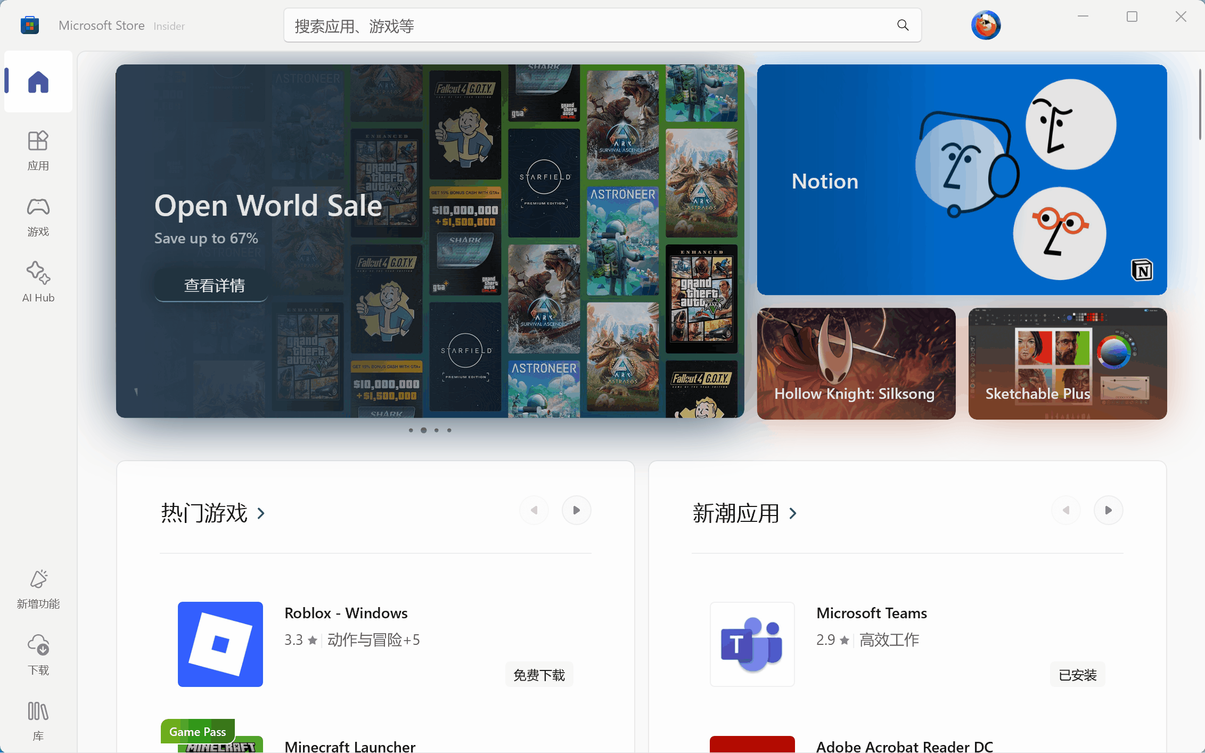Click Microsoft Teams rating 2.9
Image resolution: width=1205 pixels, height=753 pixels.
[833, 640]
